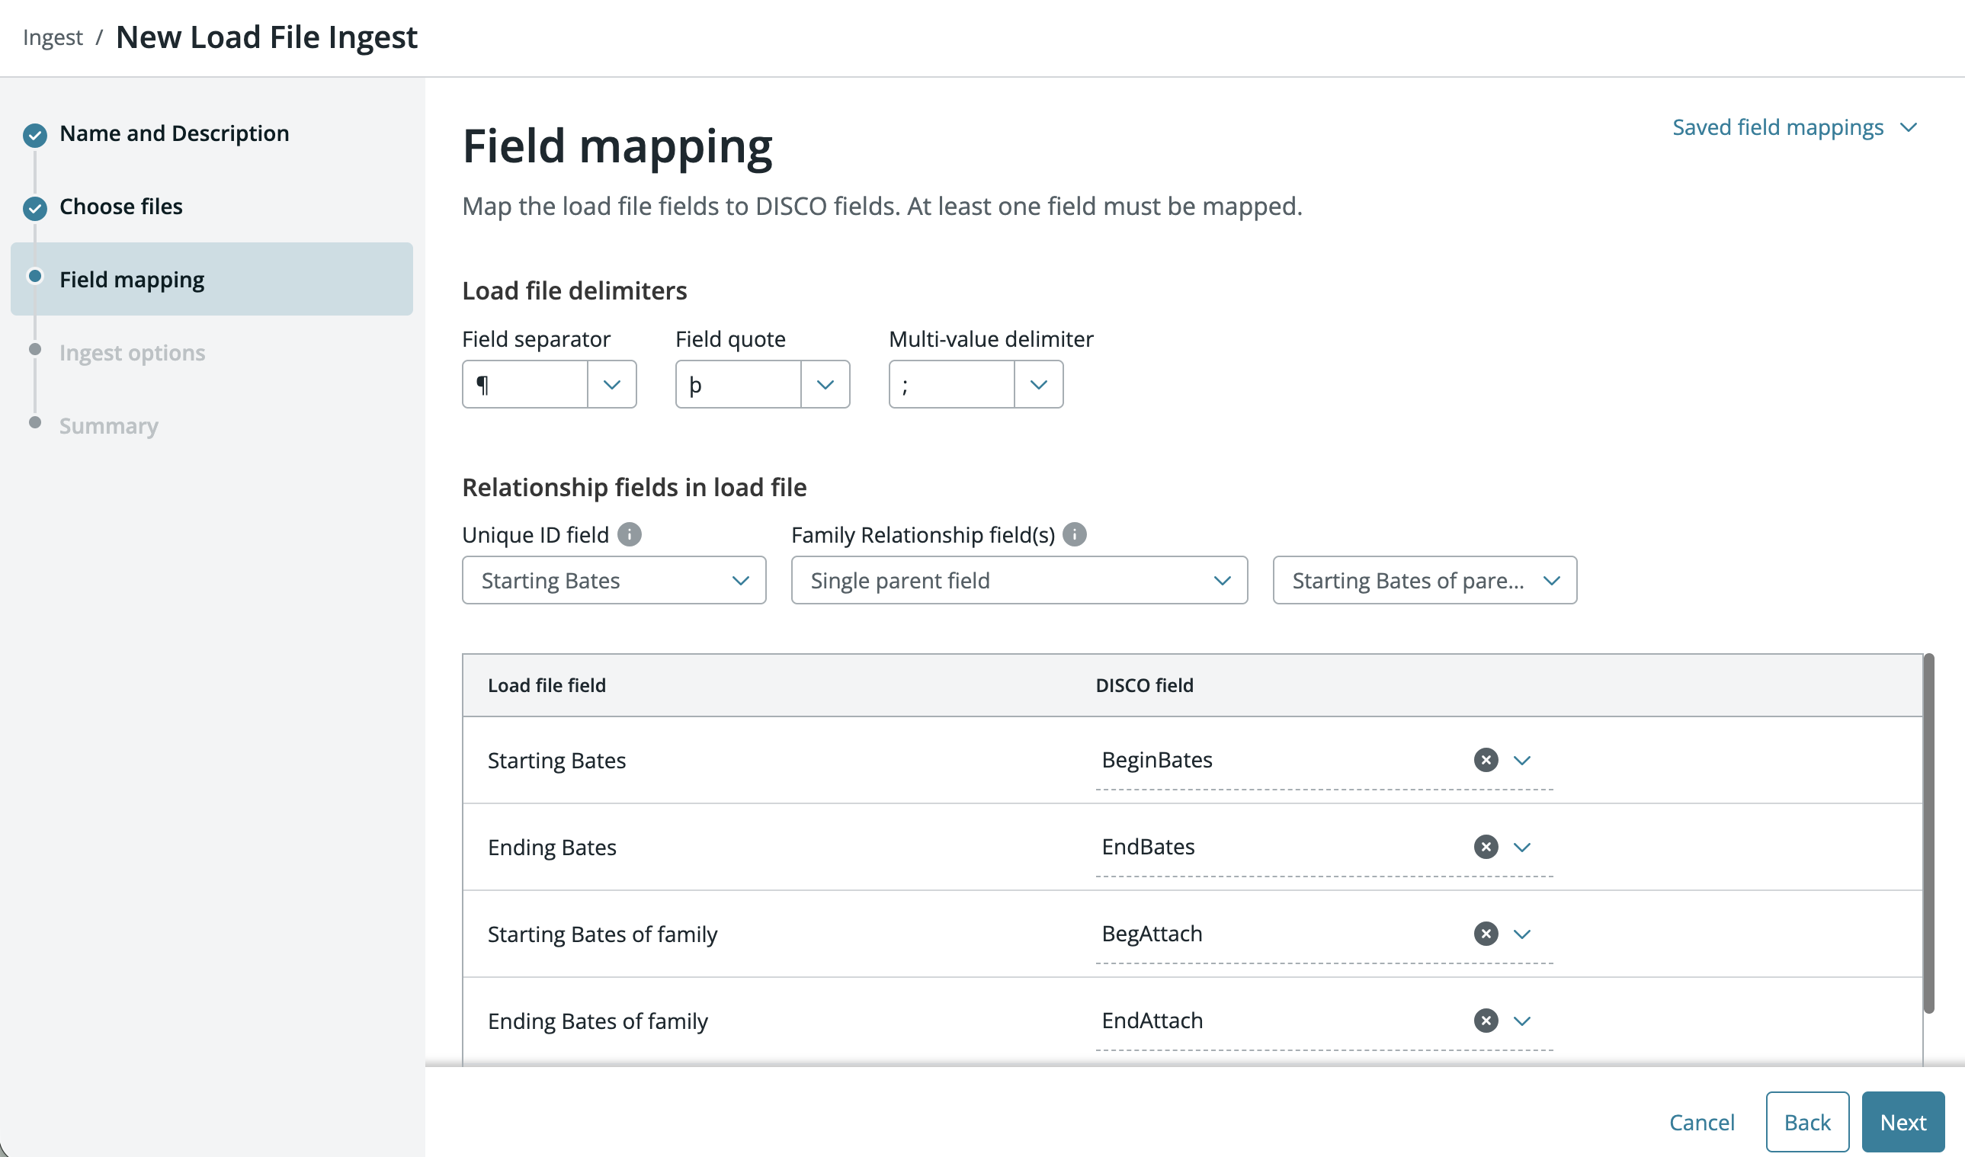Click the Starting Bates load file field cell
The height and width of the screenshot is (1157, 1965).
click(556, 760)
